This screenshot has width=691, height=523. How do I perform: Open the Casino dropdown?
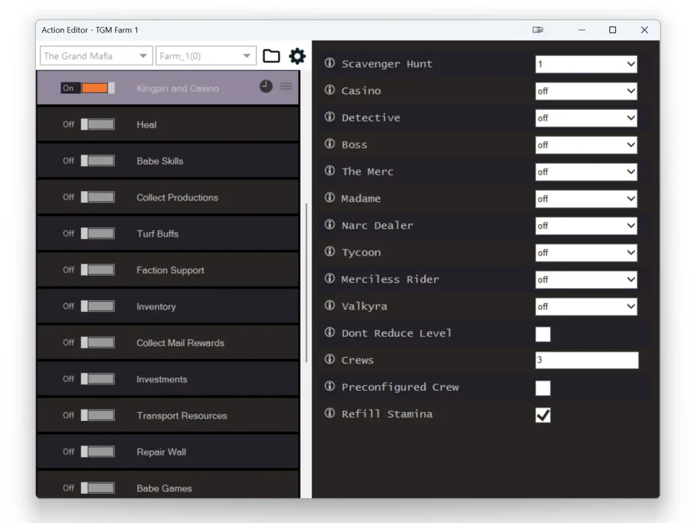(x=586, y=91)
